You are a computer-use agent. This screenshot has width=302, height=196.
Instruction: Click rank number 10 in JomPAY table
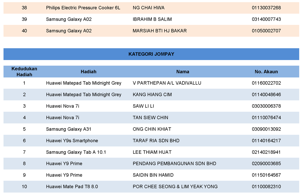tap(24, 187)
